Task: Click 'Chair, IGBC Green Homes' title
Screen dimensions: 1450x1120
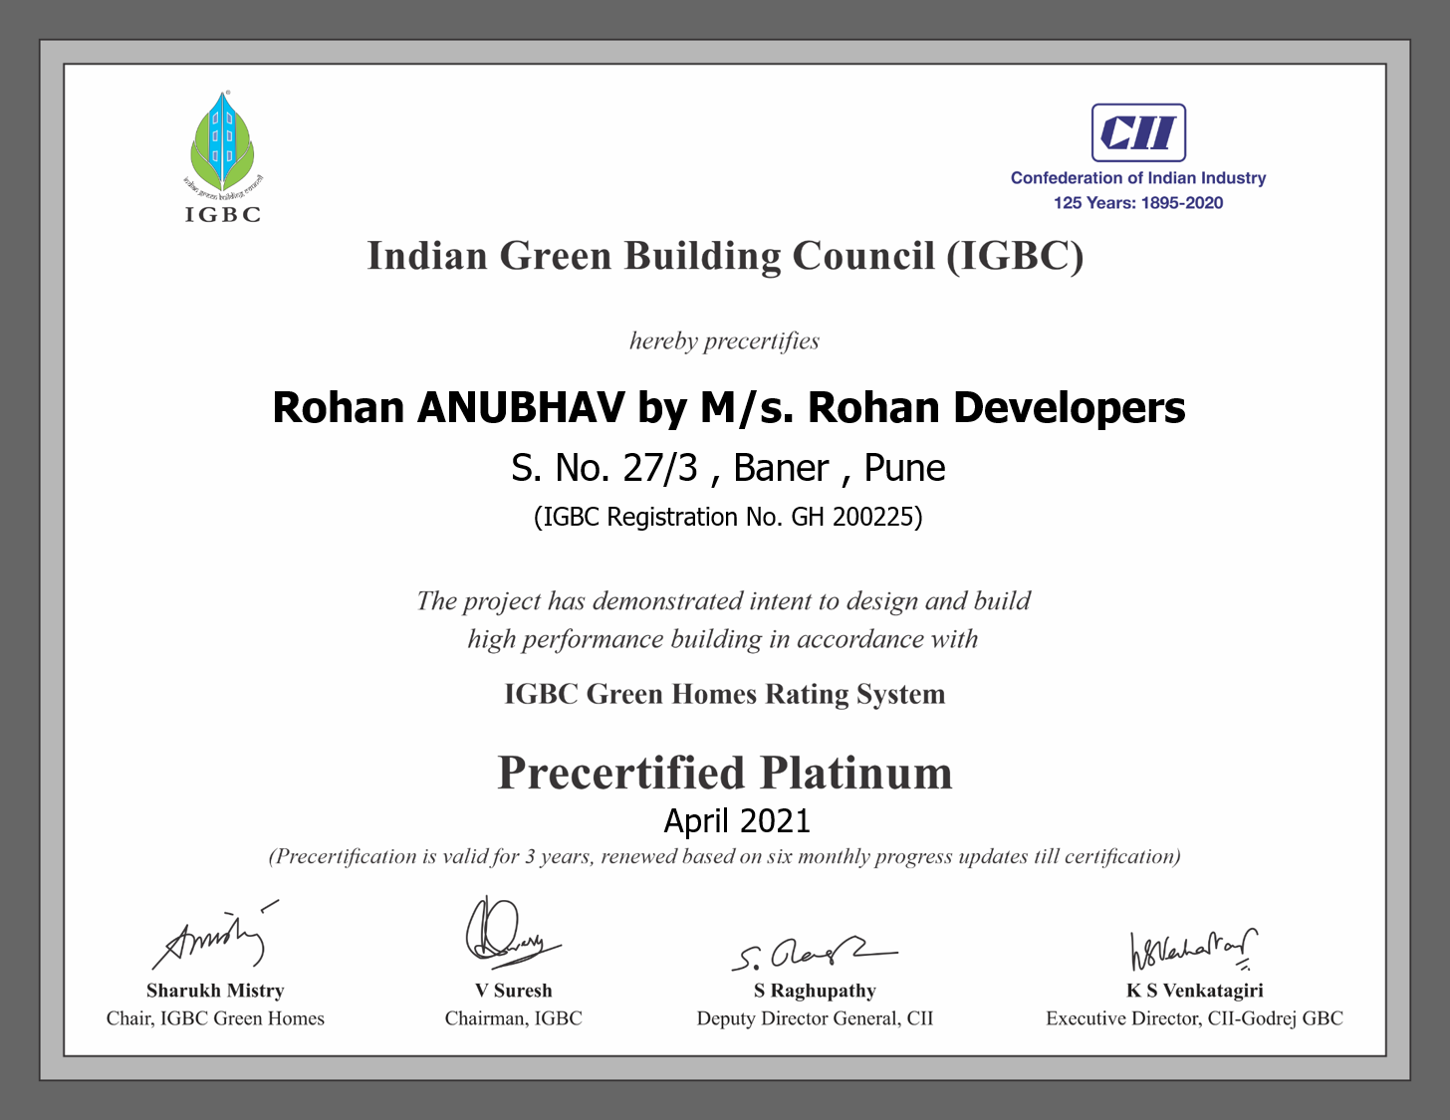Action: (x=215, y=1018)
